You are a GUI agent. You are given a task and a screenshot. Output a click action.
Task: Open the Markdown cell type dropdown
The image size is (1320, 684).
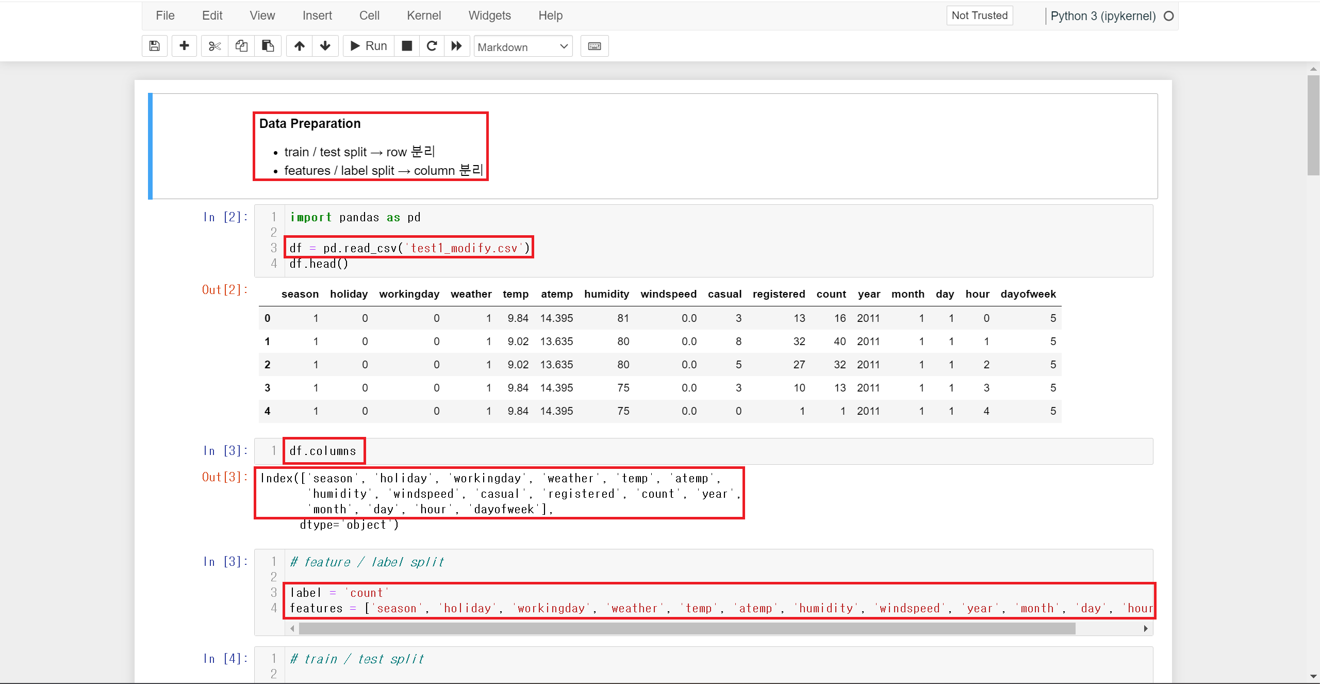[x=522, y=47]
